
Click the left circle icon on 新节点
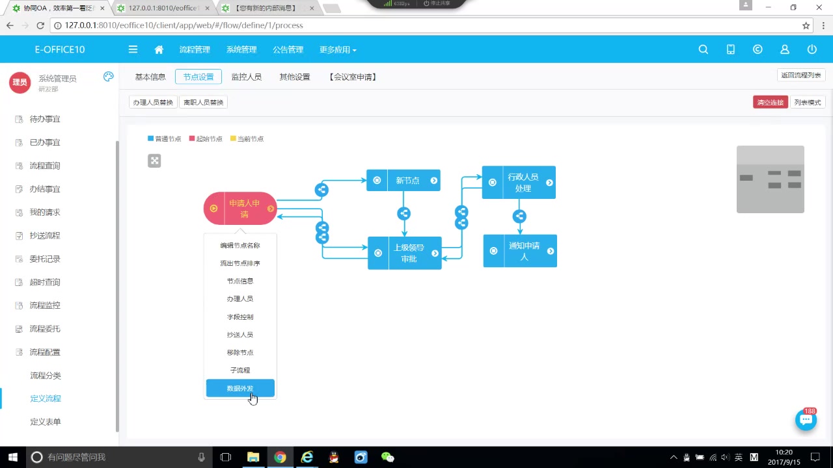tap(377, 180)
